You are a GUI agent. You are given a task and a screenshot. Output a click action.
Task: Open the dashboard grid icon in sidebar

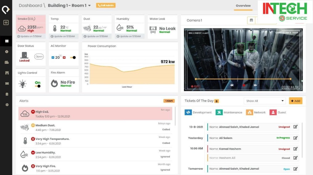click(7, 41)
